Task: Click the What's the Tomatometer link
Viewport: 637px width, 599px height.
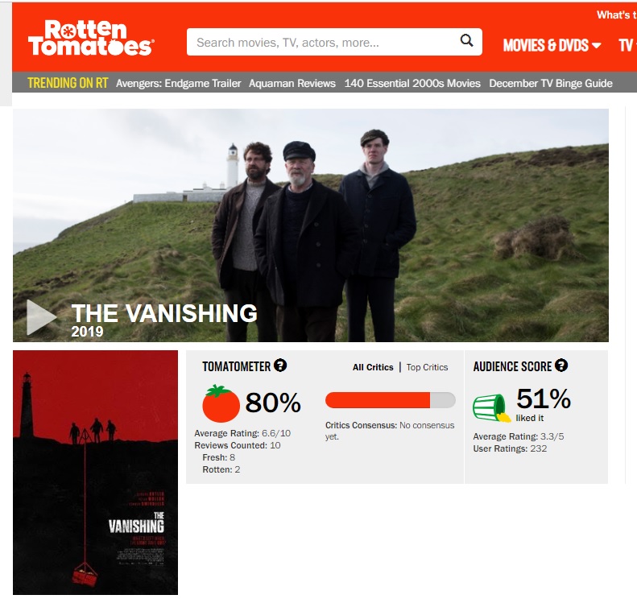Action: tap(616, 15)
